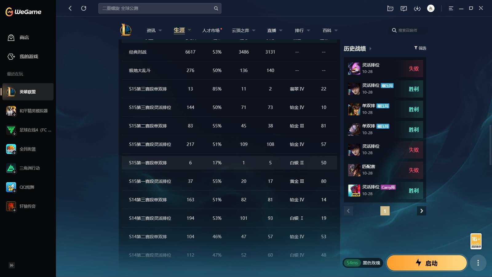The image size is (492, 277).
Task: Open the chat messages icon
Action: [404, 8]
